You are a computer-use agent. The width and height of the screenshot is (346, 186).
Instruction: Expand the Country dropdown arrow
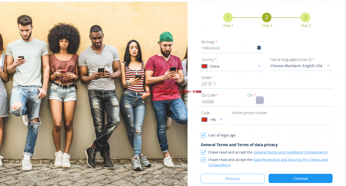pyautogui.click(x=259, y=66)
